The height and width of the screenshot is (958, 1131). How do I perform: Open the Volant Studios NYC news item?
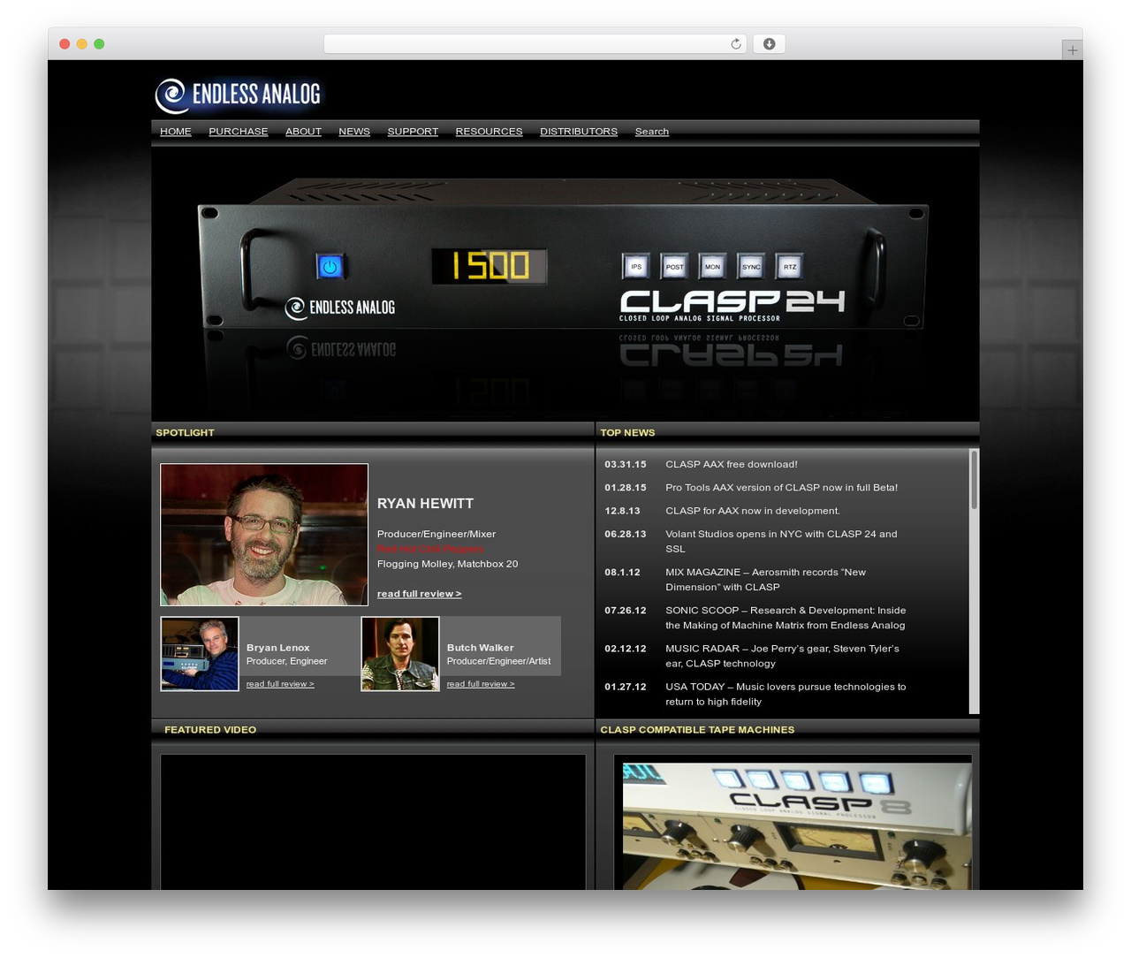[781, 542]
